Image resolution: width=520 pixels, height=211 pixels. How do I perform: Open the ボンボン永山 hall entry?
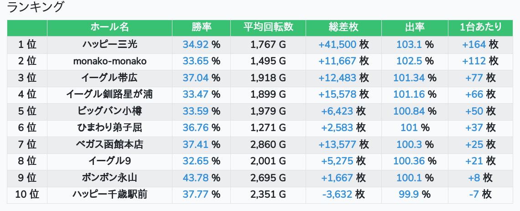110,178
